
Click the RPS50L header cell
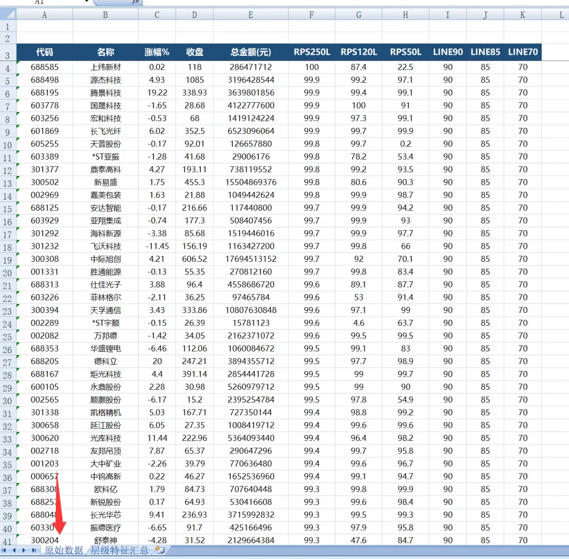point(405,52)
